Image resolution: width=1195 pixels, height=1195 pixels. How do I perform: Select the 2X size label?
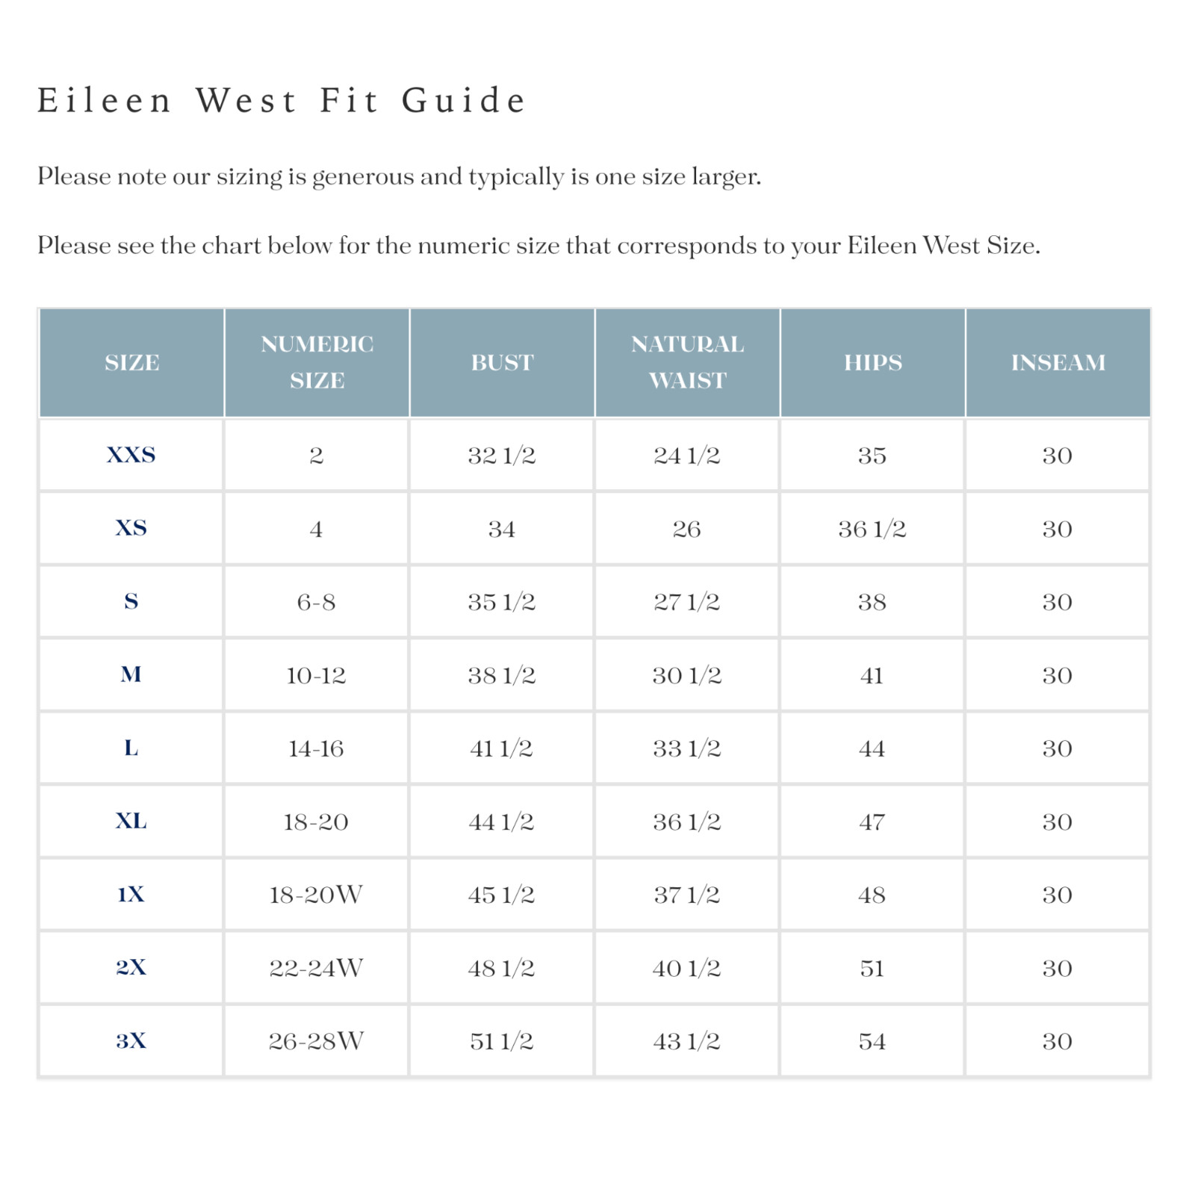click(131, 967)
